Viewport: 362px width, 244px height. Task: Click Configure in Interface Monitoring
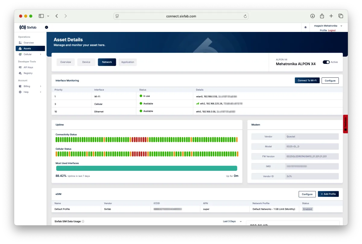(330, 80)
